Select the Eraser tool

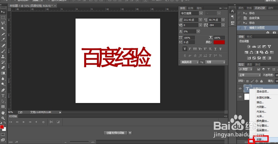(x=3, y=68)
